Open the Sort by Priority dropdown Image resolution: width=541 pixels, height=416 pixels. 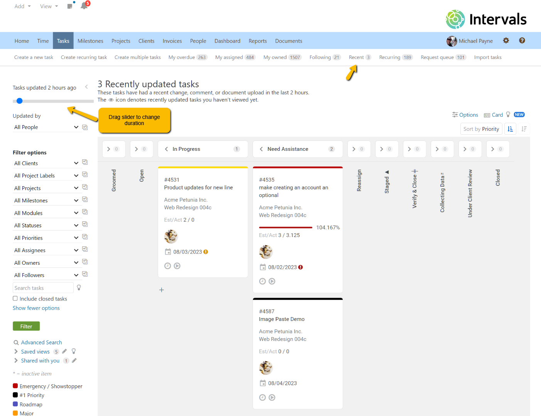click(481, 129)
